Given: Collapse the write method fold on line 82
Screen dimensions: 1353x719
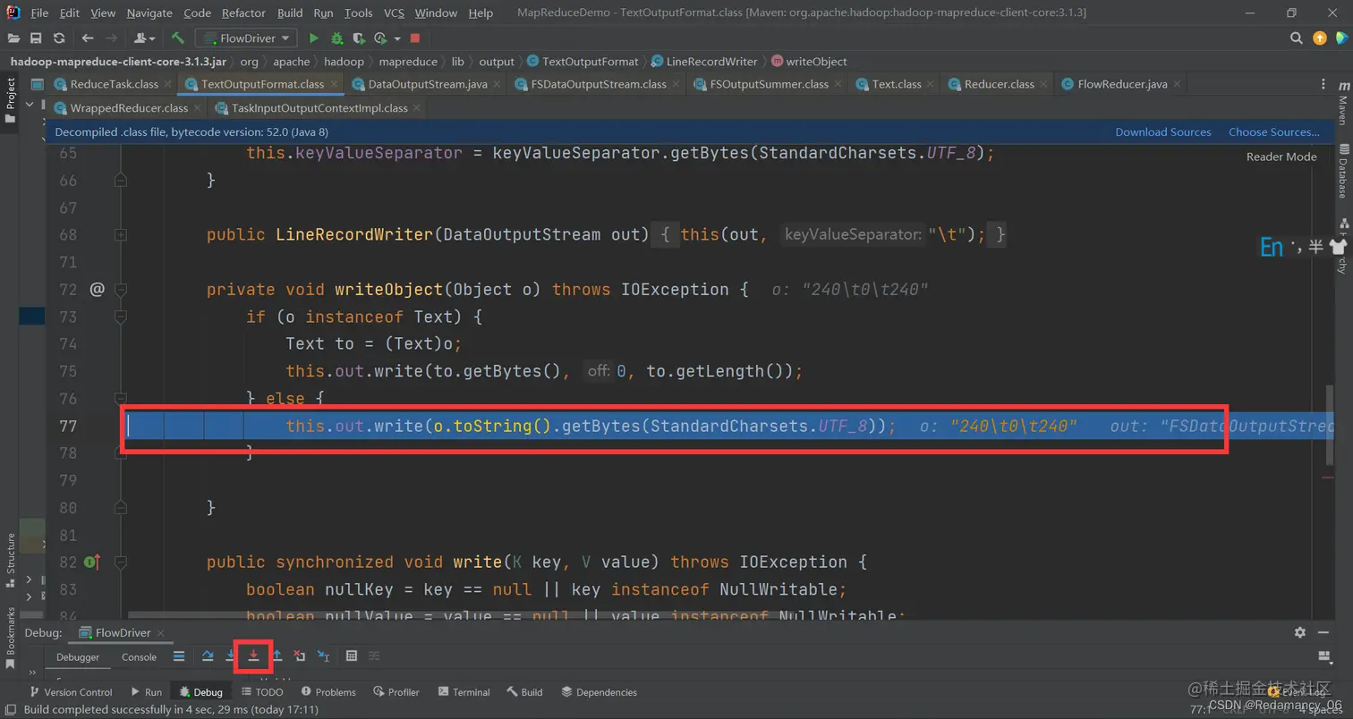Looking at the screenshot, I should click(121, 563).
